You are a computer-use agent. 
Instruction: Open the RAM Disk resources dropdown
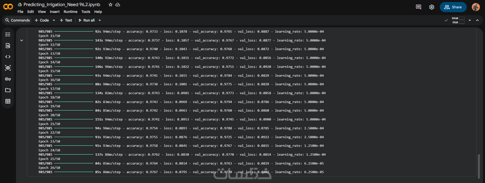pyautogui.click(x=470, y=20)
